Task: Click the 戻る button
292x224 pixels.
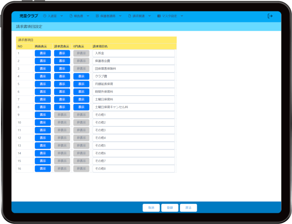Action: click(x=188, y=208)
